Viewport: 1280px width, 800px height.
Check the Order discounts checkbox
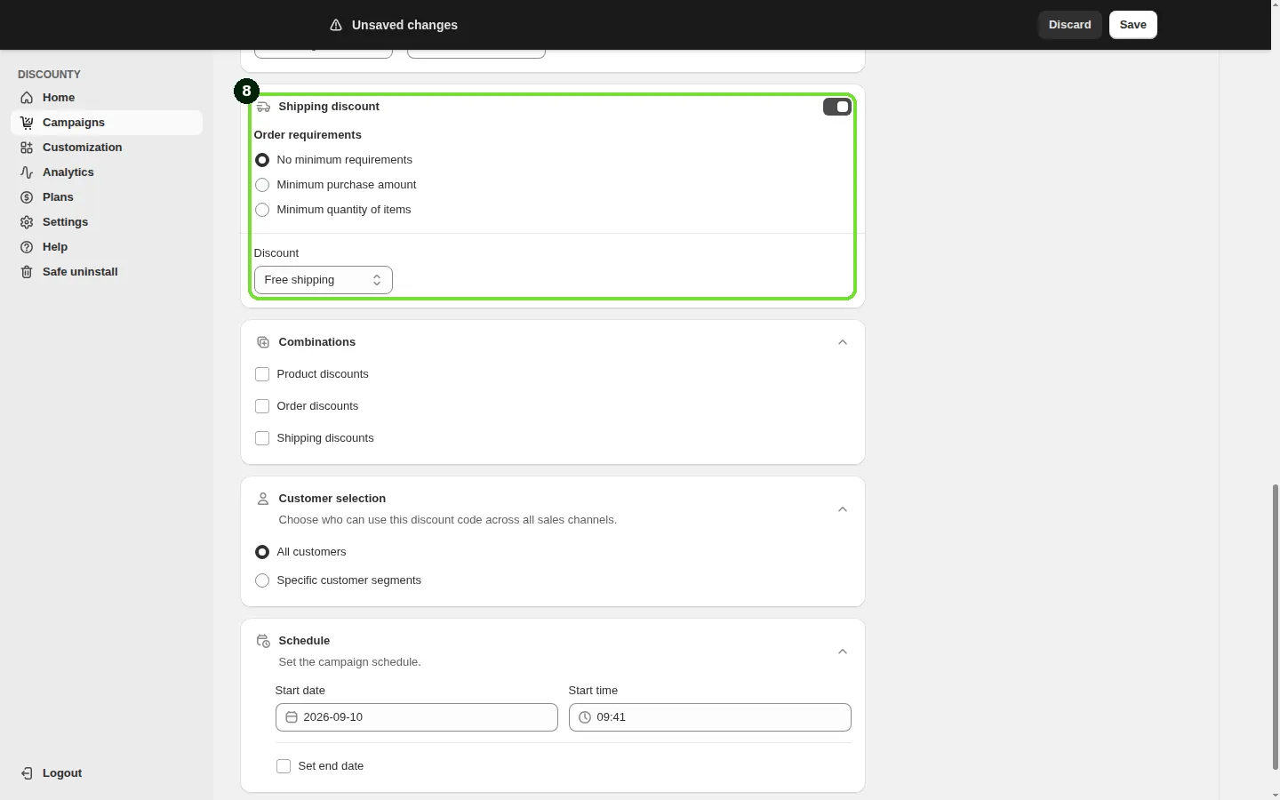pos(262,406)
